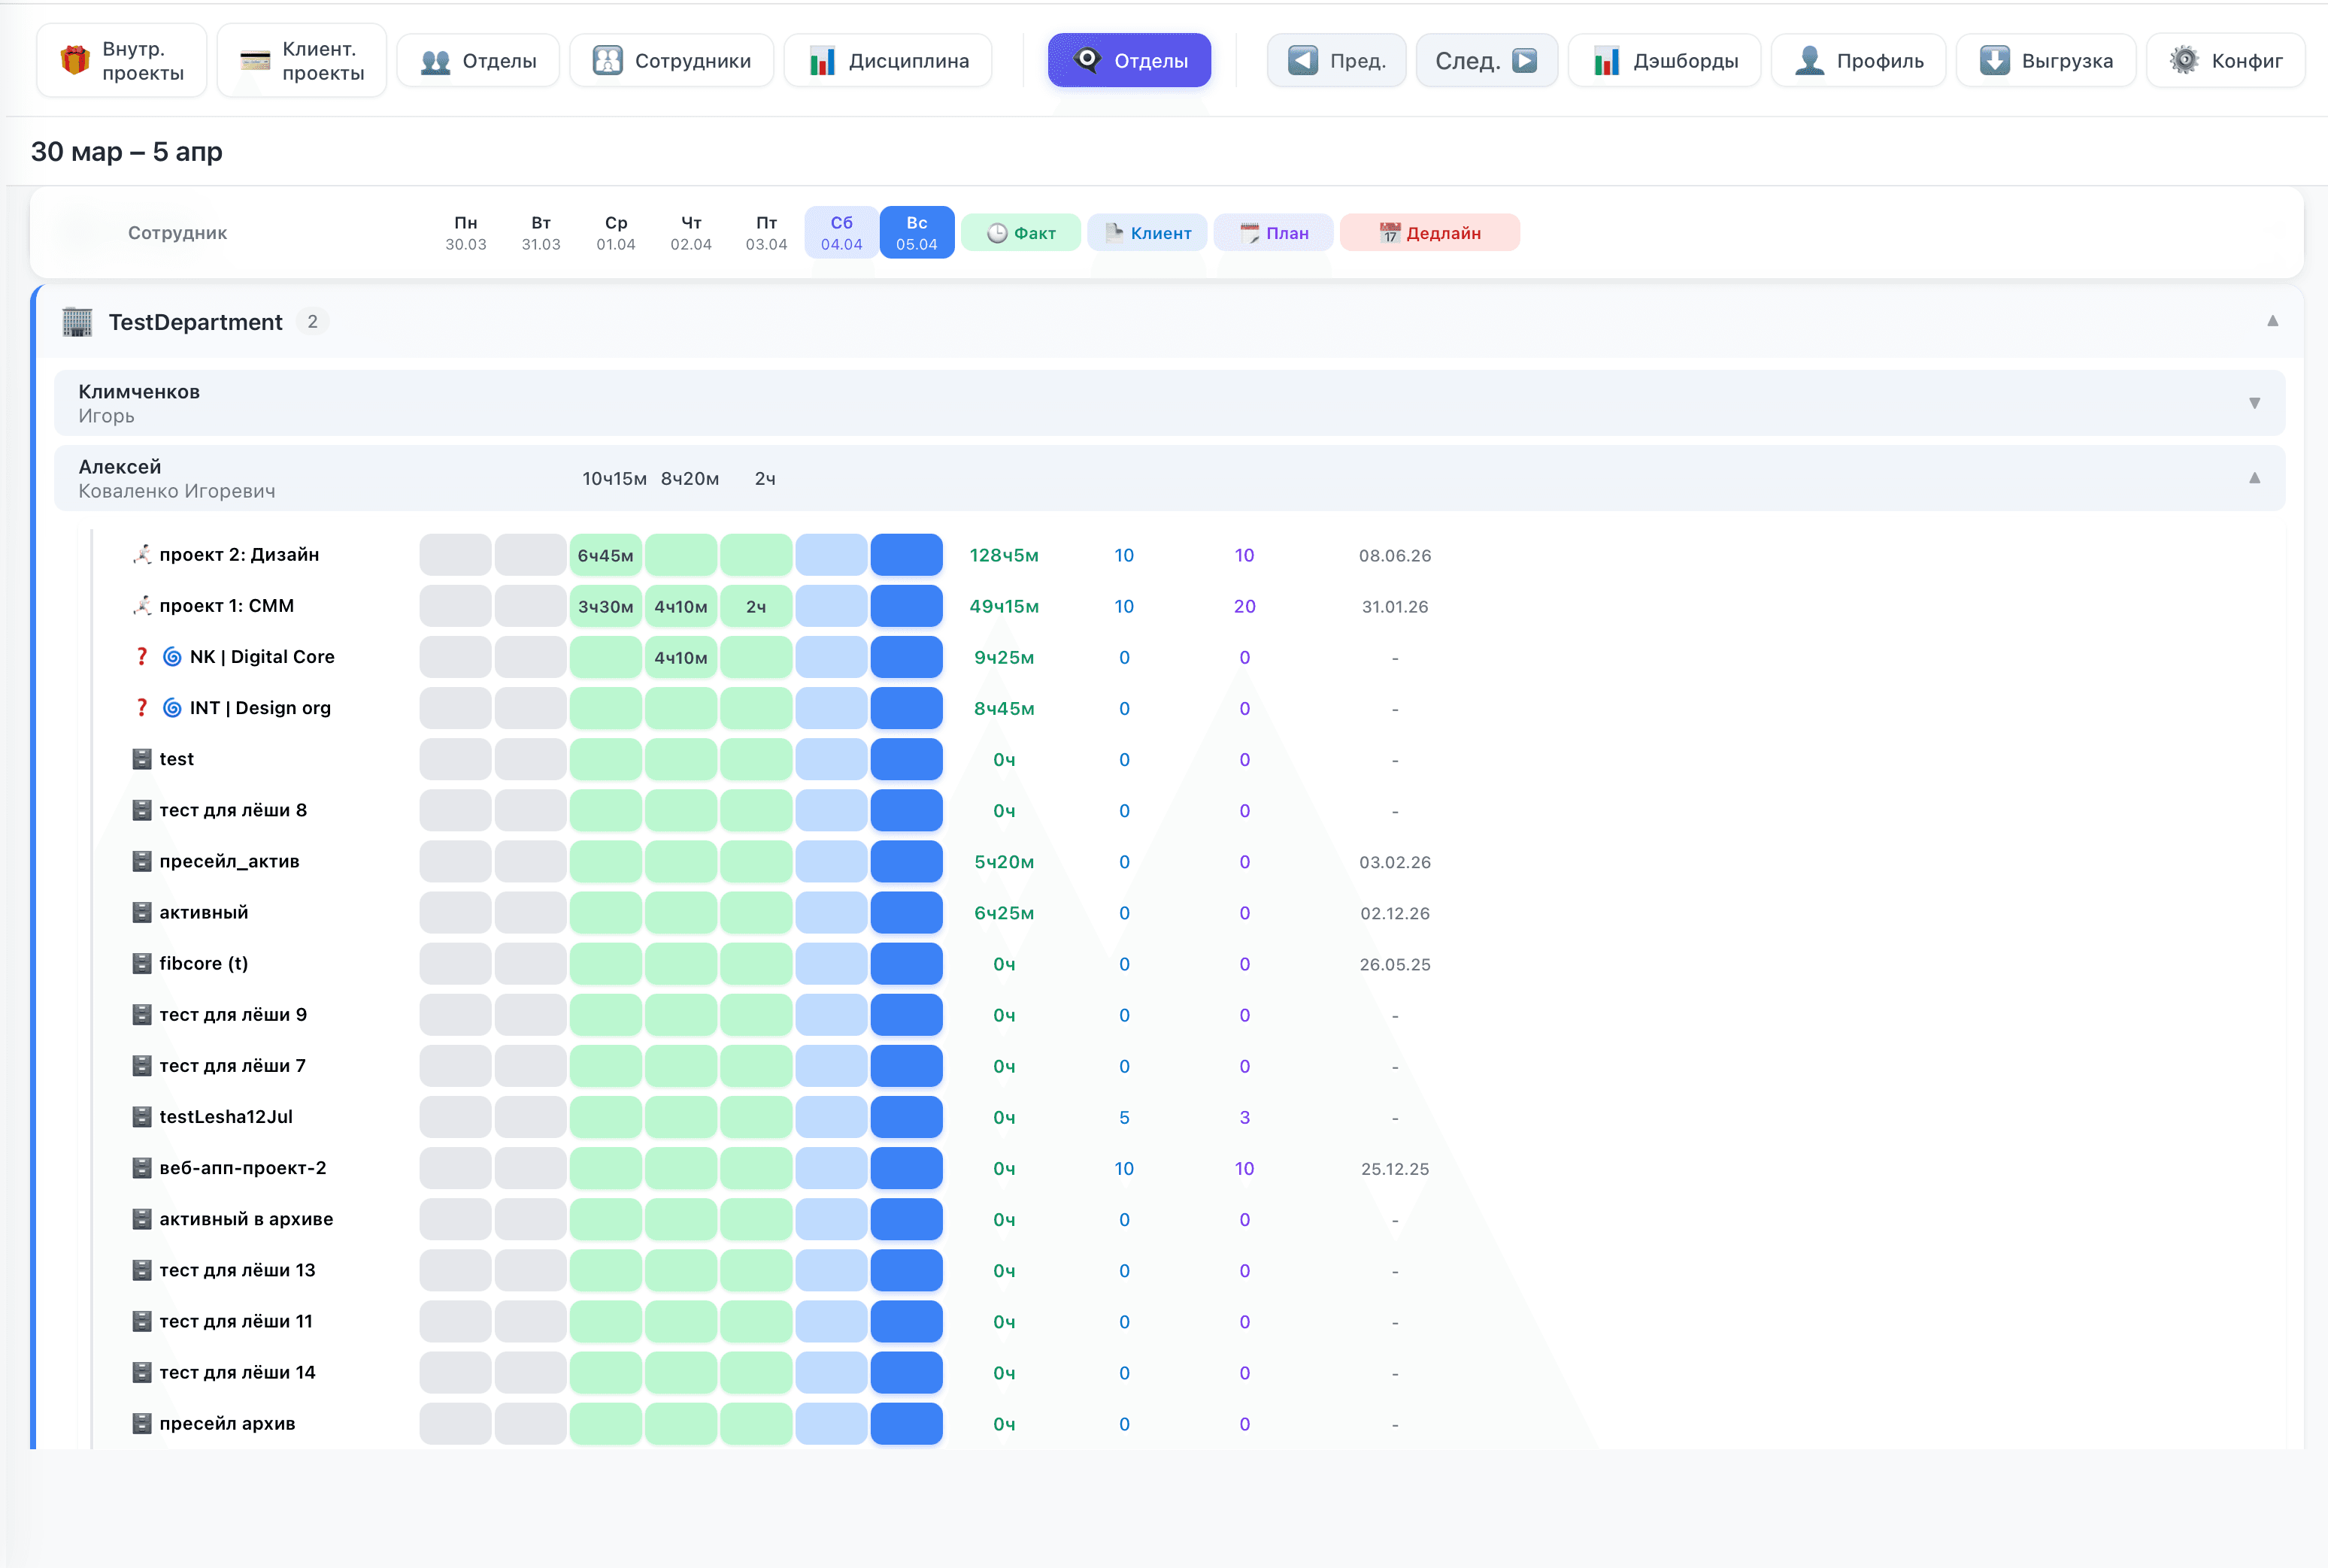Click the Профиль user silhouette icon
2328x1568 pixels.
pyautogui.click(x=1808, y=61)
